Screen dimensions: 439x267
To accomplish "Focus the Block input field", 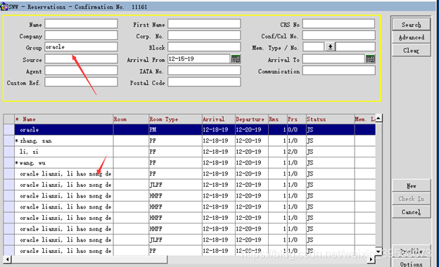I will (204, 47).
